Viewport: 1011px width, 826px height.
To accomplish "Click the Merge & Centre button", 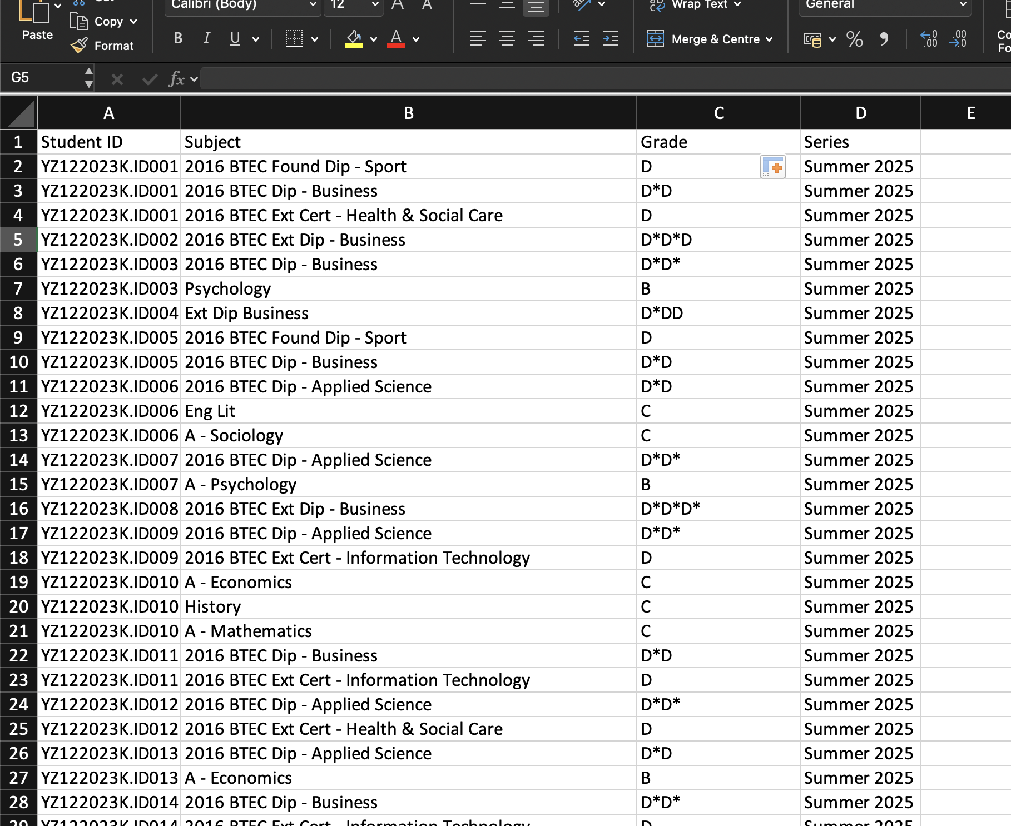I will point(703,39).
